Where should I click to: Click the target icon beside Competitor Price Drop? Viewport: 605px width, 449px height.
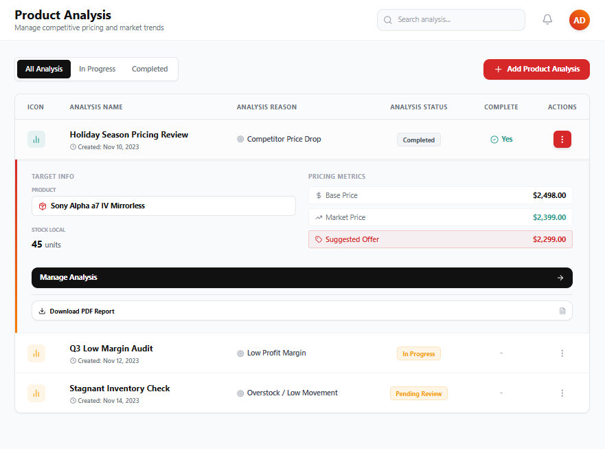[240, 139]
